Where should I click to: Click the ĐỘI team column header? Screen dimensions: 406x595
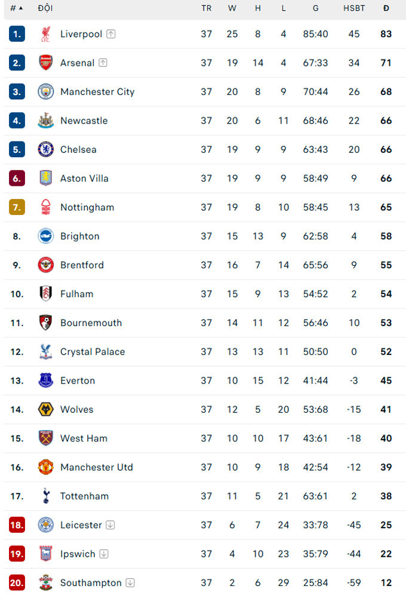pos(45,8)
